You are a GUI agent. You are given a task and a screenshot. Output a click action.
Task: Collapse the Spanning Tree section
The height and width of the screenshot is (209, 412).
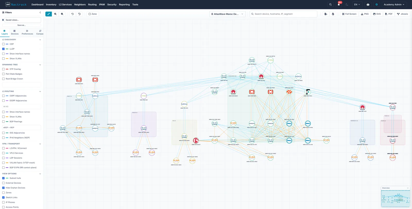[40, 65]
